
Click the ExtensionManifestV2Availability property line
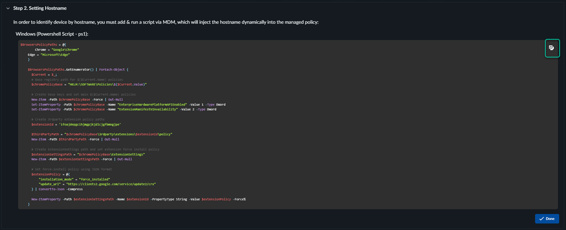pos(124,109)
